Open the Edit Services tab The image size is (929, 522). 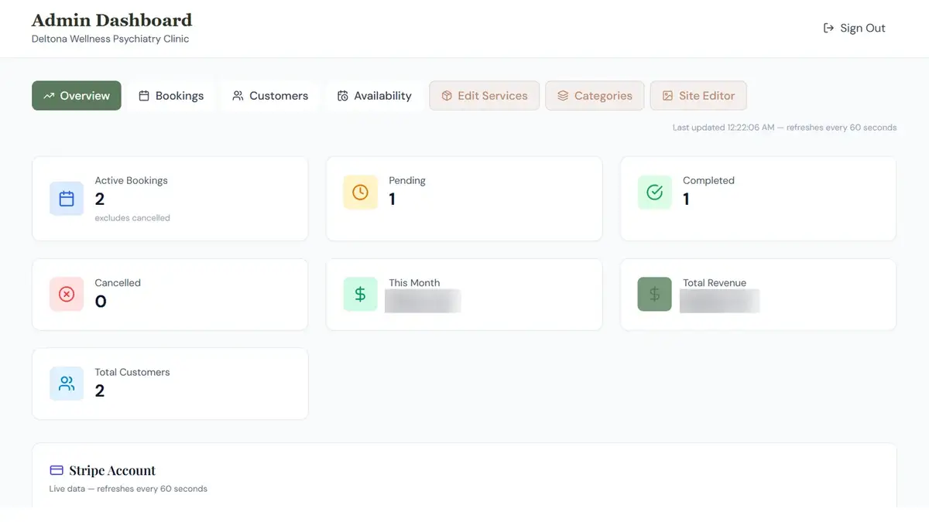pos(485,96)
